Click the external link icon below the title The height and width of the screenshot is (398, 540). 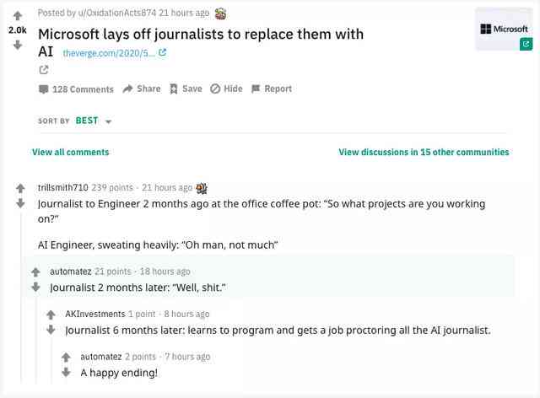43,70
